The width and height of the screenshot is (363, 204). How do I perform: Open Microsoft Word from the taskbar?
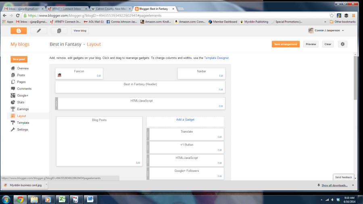89,199
